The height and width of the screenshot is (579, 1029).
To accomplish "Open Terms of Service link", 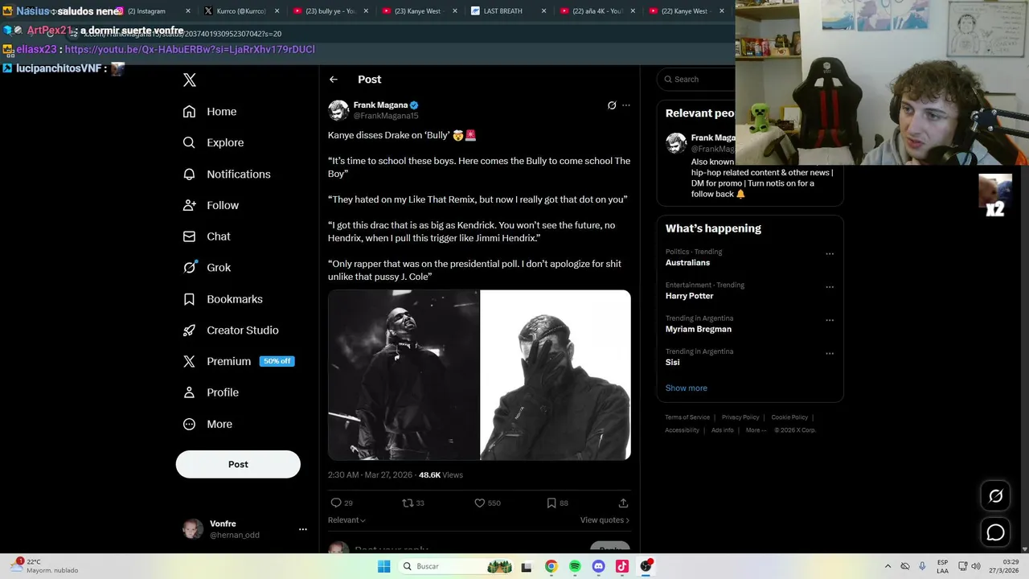I will [x=687, y=417].
